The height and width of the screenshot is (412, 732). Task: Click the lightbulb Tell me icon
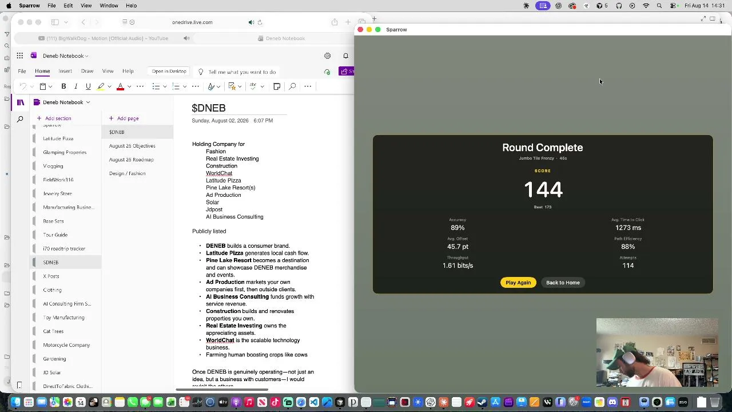click(x=201, y=72)
